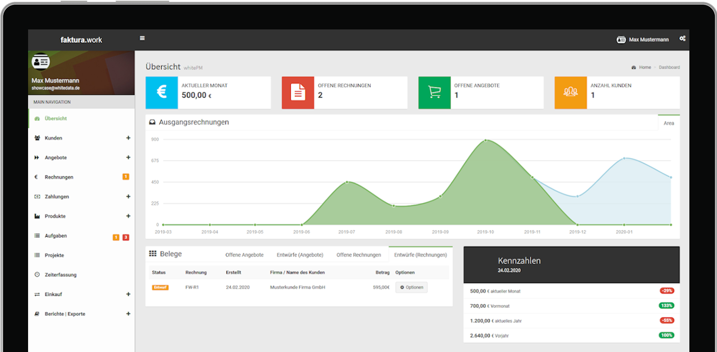Click the -55% badge for aktuelles Jahr
The width and height of the screenshot is (717, 352).
click(667, 320)
